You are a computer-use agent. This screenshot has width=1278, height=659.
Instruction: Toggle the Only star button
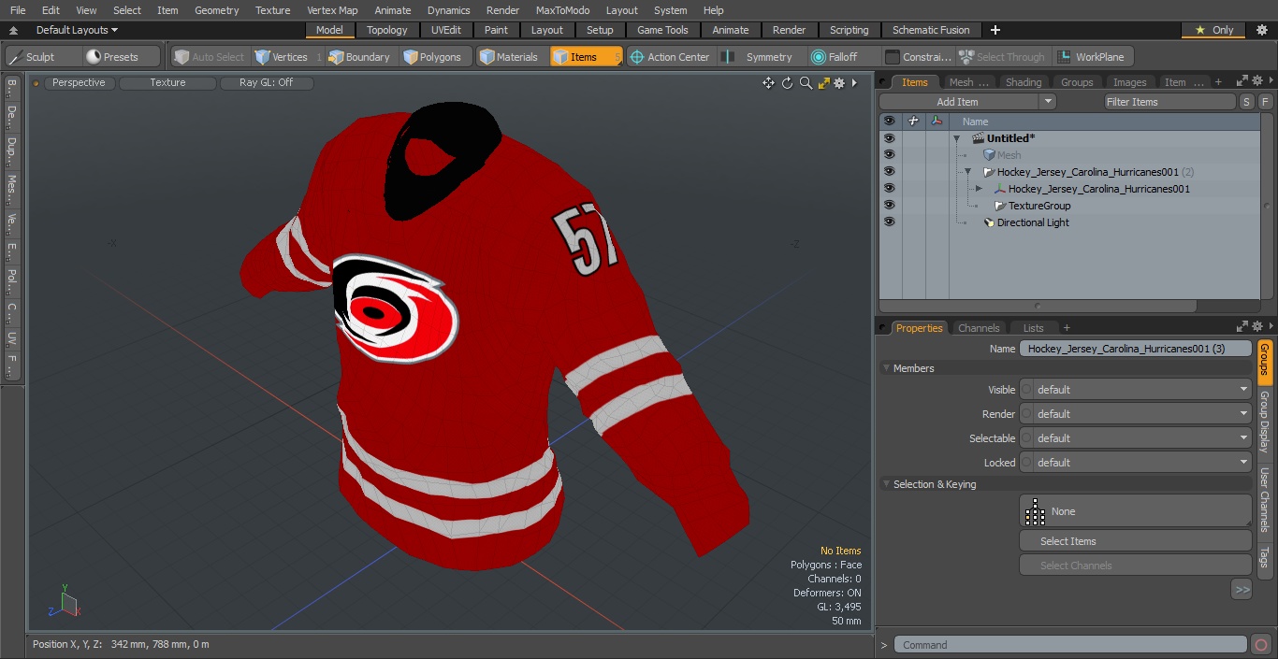(1214, 30)
